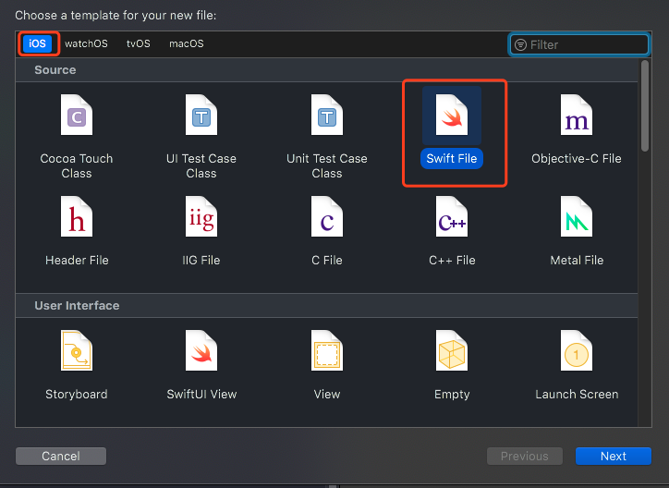Select the Cocoa Touch Class template icon

click(x=77, y=115)
